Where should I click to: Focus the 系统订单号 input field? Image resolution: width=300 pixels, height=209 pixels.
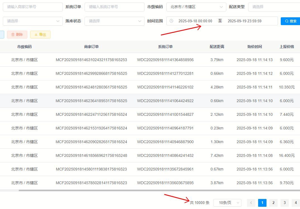pos(114,7)
